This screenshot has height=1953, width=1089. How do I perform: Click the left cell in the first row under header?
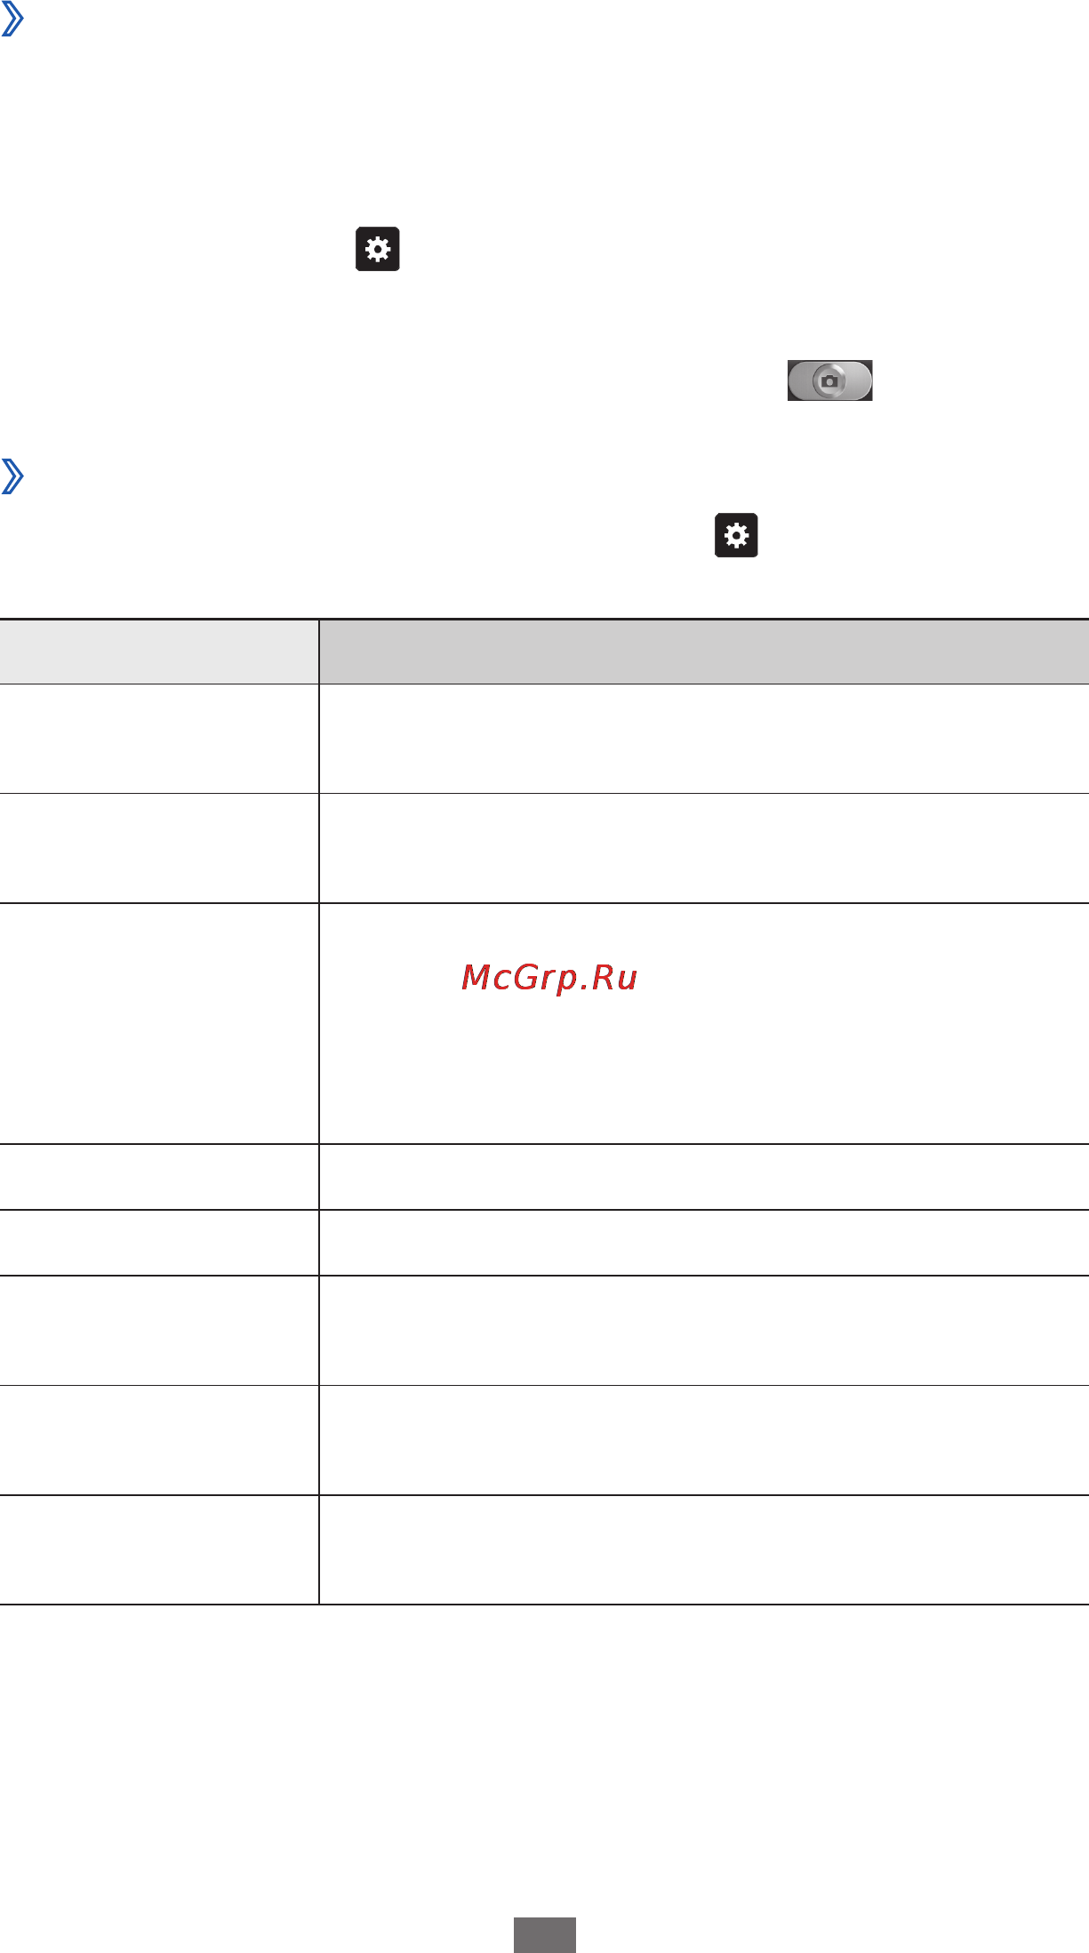tap(159, 739)
